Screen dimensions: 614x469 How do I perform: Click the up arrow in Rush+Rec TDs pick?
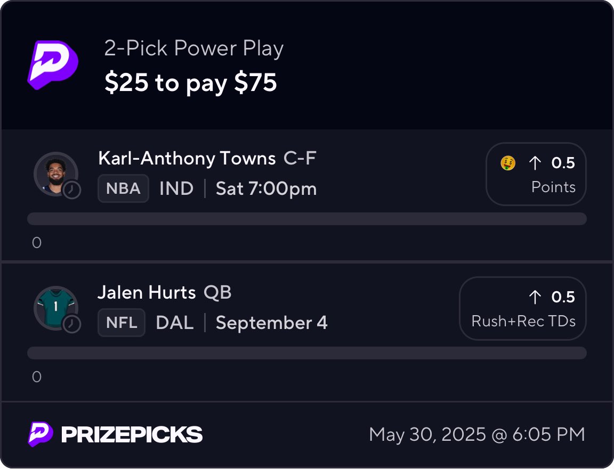coord(535,297)
